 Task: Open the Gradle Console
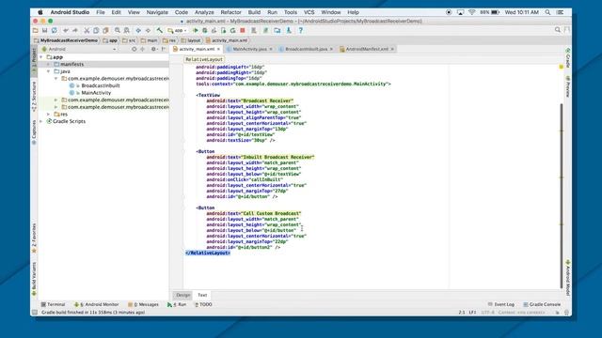point(542,304)
